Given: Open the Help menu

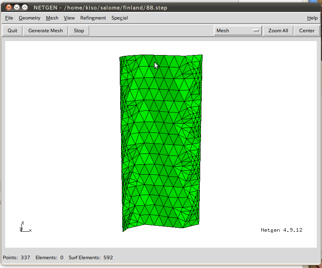Looking at the screenshot, I should tap(312, 18).
